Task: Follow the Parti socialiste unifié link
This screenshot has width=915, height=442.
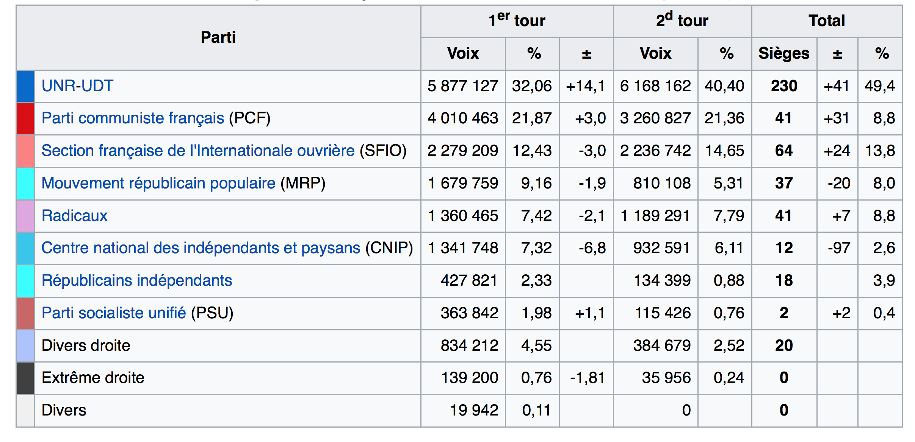Action: pos(114,313)
